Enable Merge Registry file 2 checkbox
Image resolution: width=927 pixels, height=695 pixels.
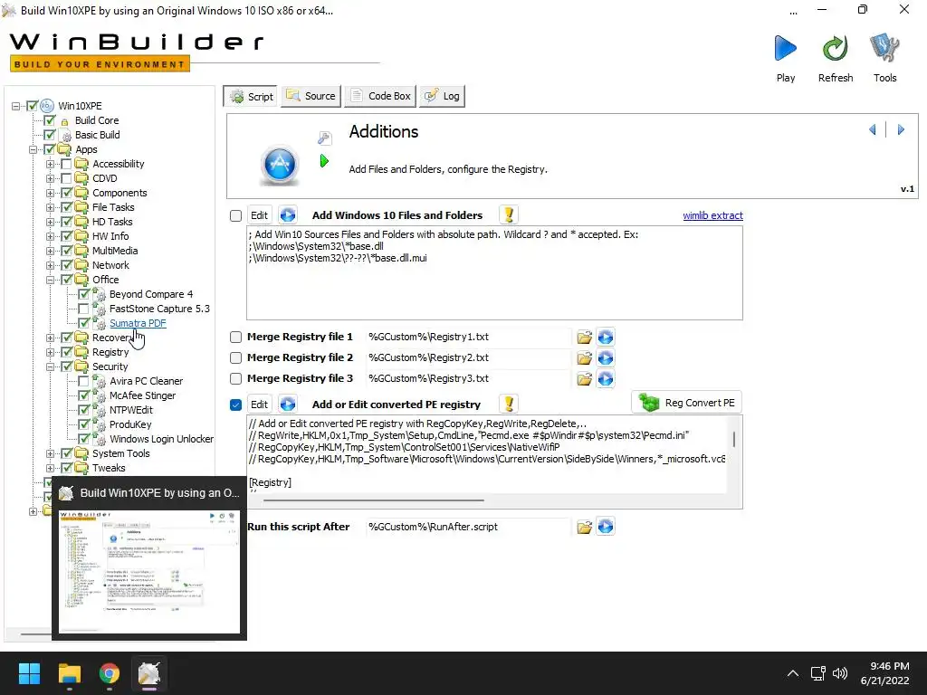(x=236, y=357)
